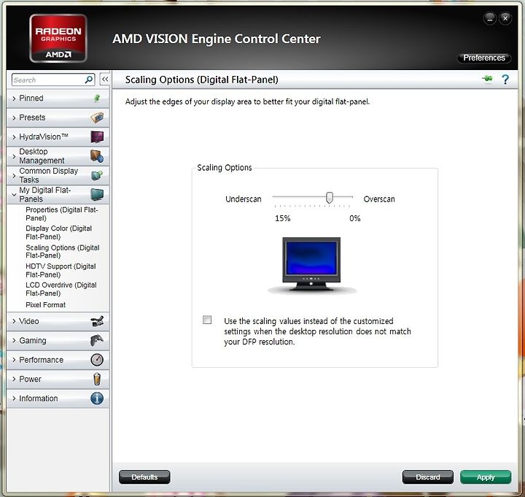Expand the Information section
This screenshot has width=525, height=497.
point(58,398)
